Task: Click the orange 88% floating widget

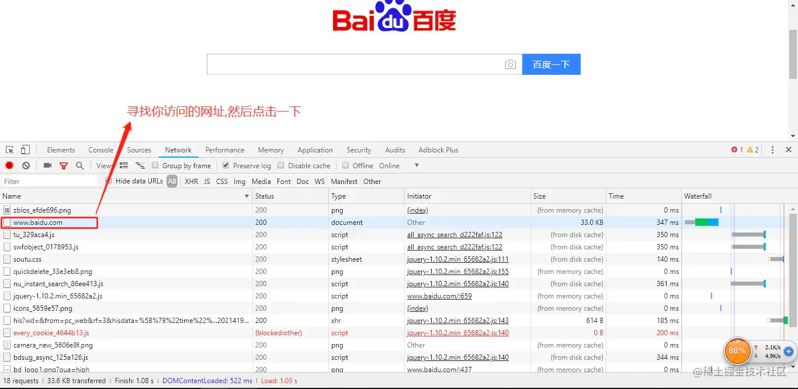Action: tap(737, 351)
